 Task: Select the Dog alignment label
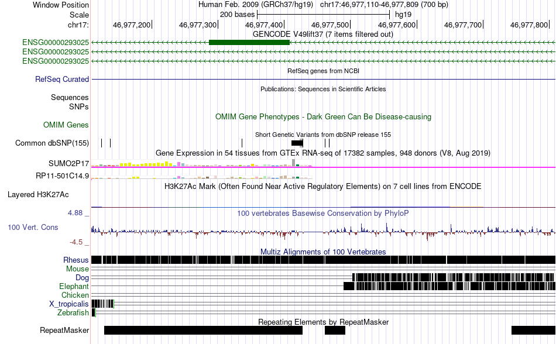pos(82,278)
